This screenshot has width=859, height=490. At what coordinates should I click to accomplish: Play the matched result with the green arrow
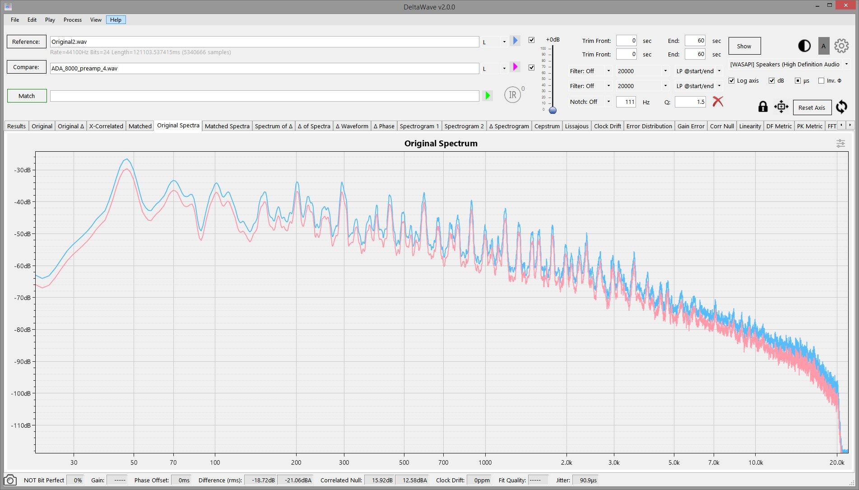click(488, 95)
